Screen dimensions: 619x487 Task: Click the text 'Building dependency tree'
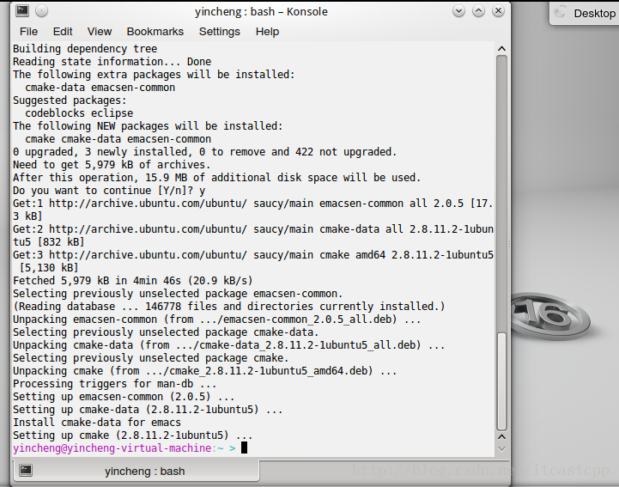click(85, 49)
